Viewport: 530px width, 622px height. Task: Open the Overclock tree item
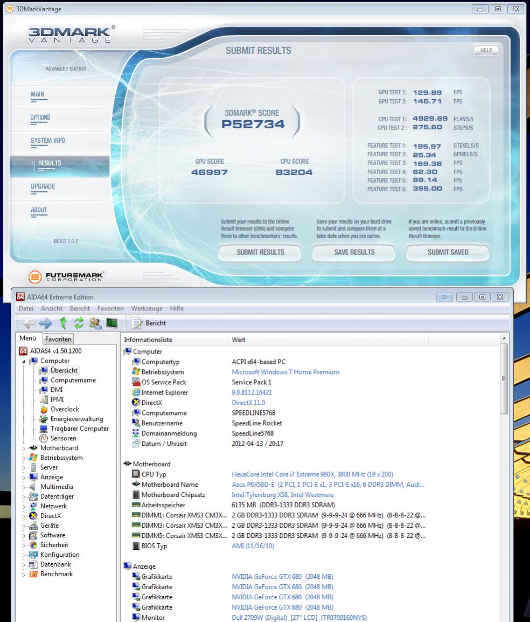65,409
